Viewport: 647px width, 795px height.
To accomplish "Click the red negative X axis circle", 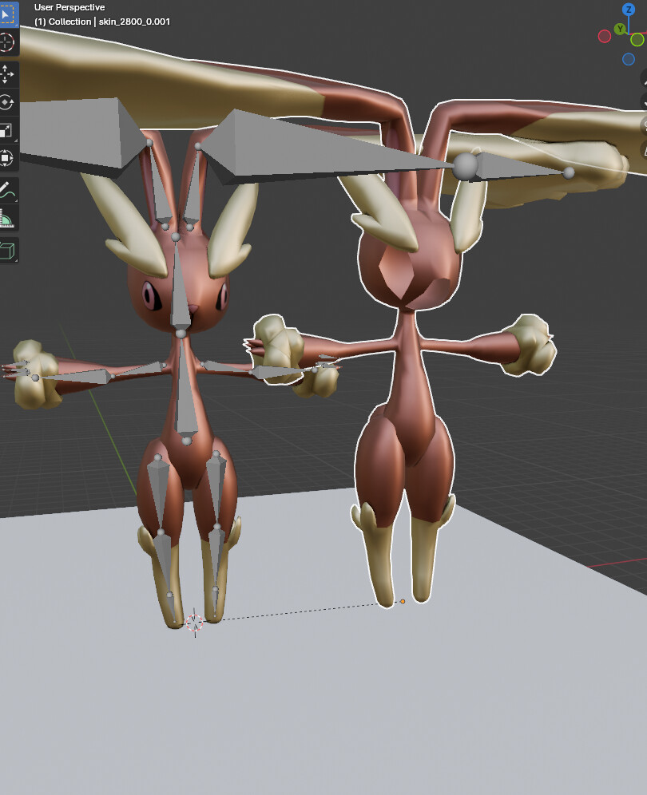I will pyautogui.click(x=605, y=37).
